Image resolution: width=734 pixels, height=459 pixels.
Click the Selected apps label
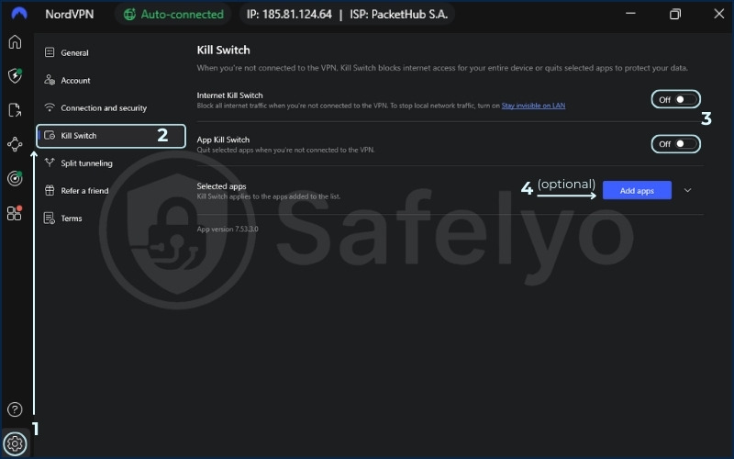(x=221, y=186)
